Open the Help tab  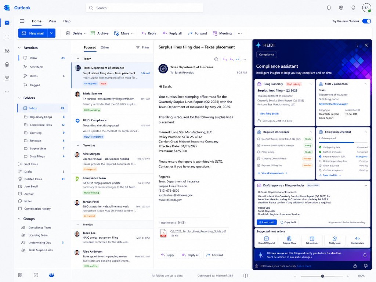point(67,21)
